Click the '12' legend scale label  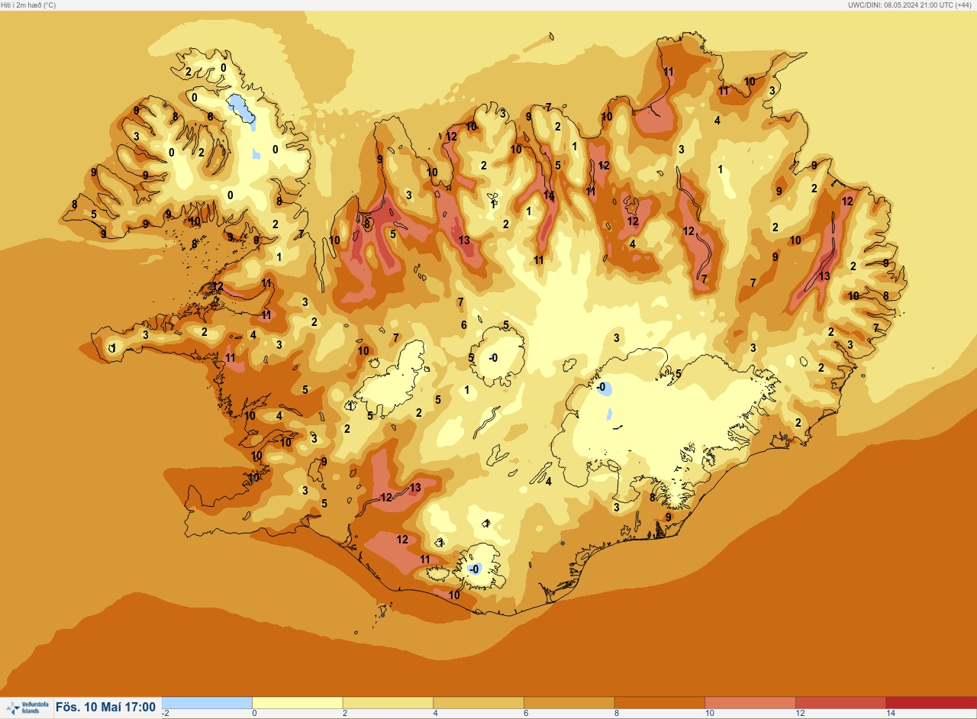tap(800, 714)
